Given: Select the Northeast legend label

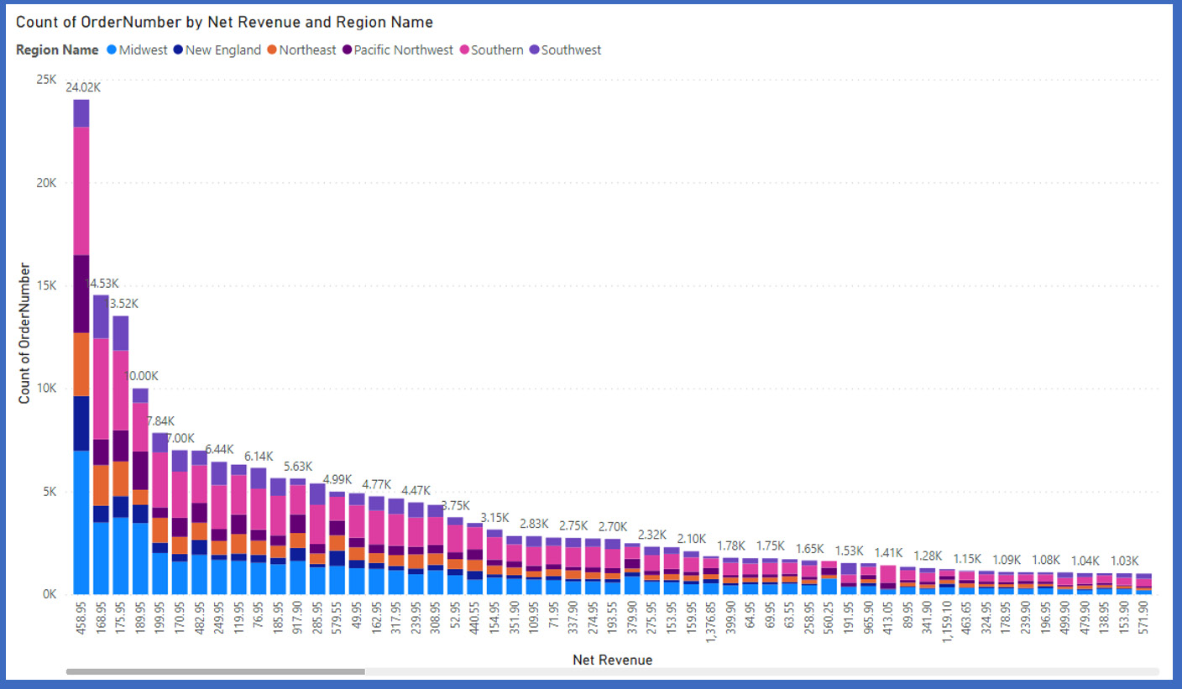Looking at the screenshot, I should coord(307,50).
